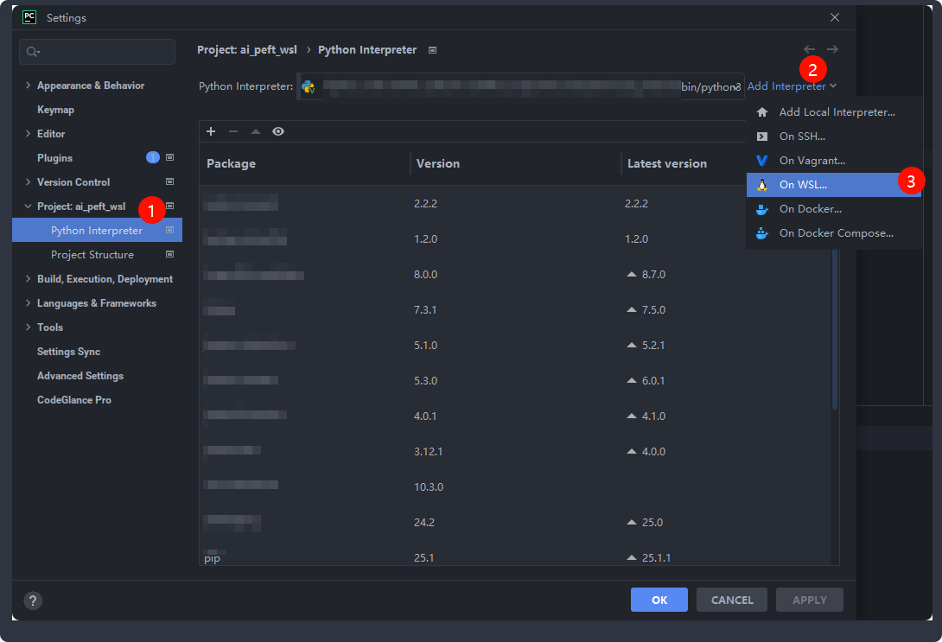Click the Linux penguin icon for WSL
The width and height of the screenshot is (942, 642).
pos(762,185)
